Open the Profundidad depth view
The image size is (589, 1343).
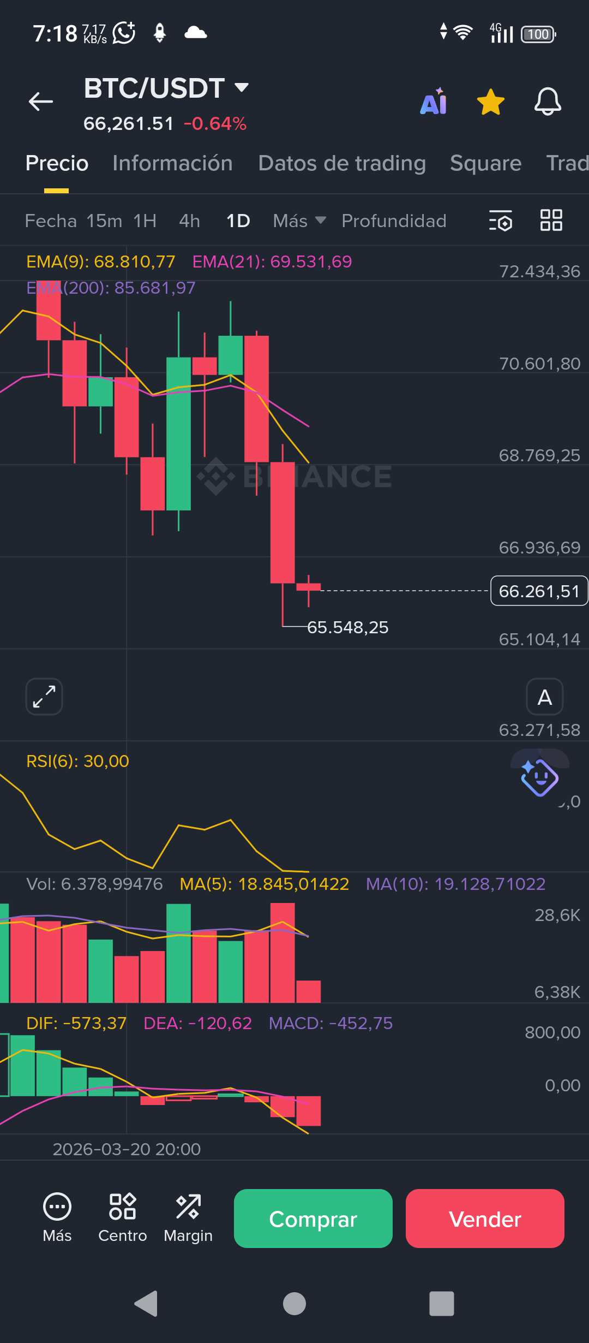tap(394, 221)
